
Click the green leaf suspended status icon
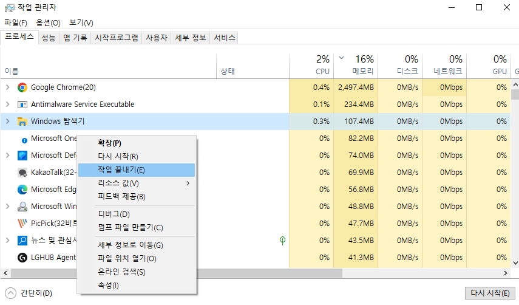(282, 241)
